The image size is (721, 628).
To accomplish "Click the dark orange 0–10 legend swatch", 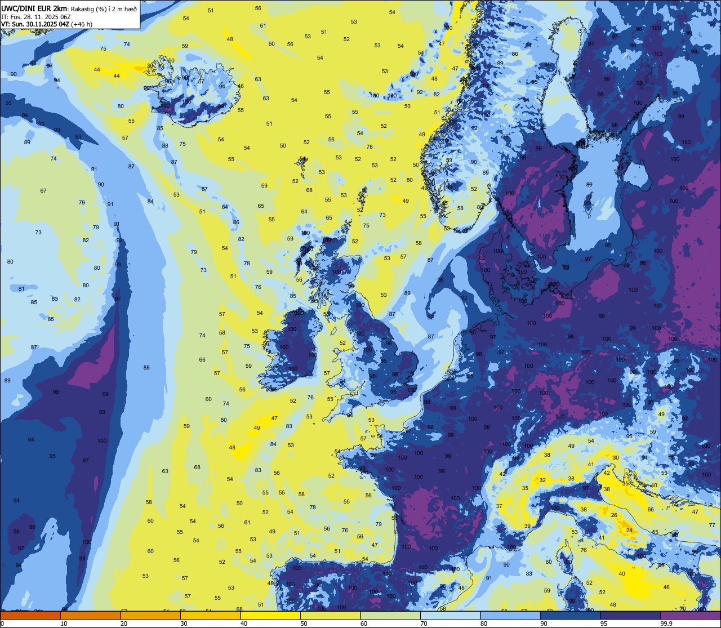I will (x=30, y=615).
